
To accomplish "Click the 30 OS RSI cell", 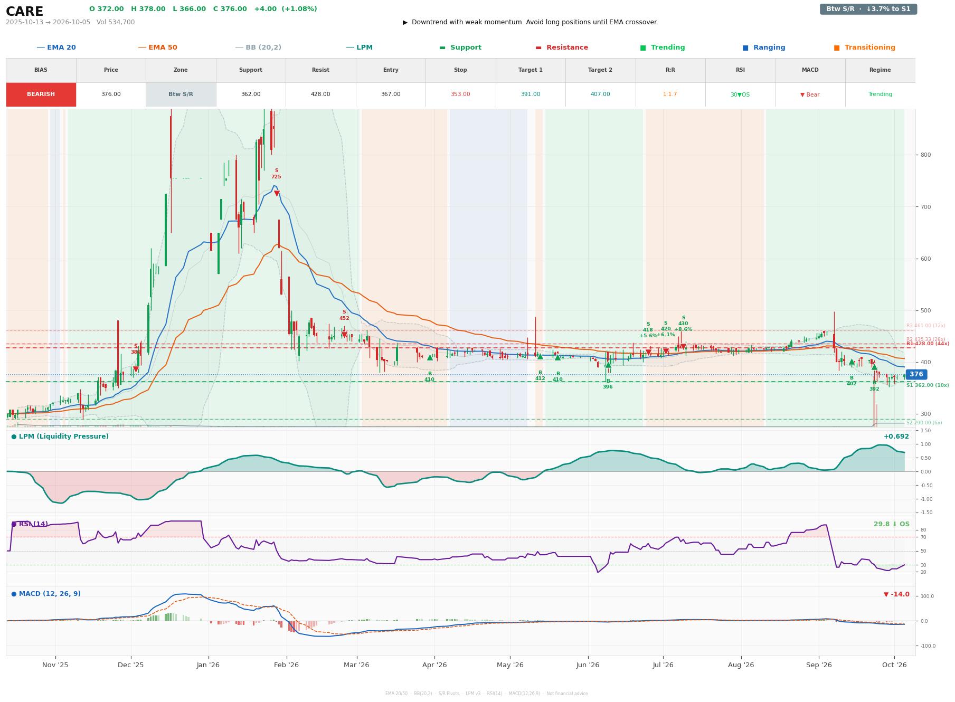I will [740, 94].
